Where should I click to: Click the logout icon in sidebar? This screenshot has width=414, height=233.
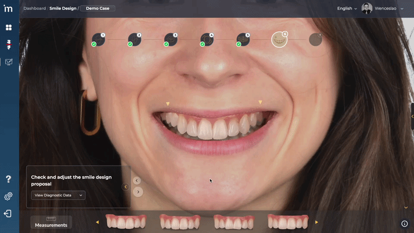[x=9, y=213]
